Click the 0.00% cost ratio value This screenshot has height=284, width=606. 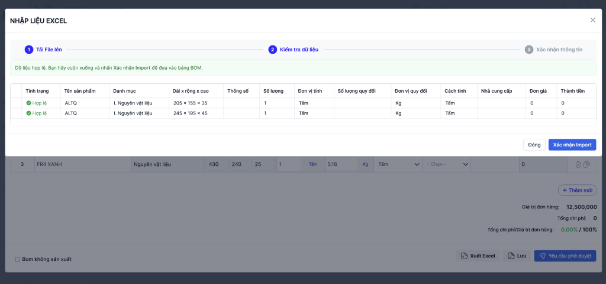(569, 230)
